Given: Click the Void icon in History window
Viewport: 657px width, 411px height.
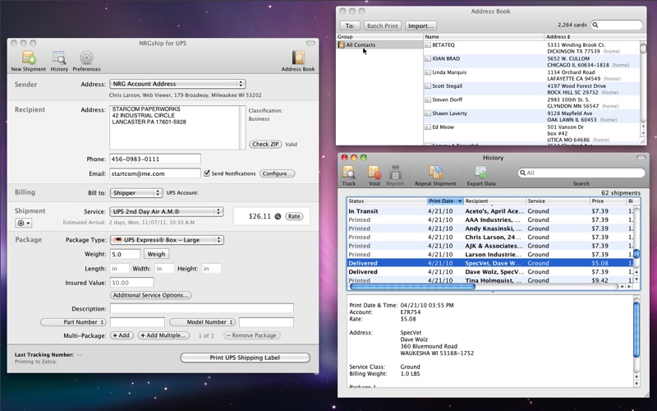Looking at the screenshot, I should point(374,172).
